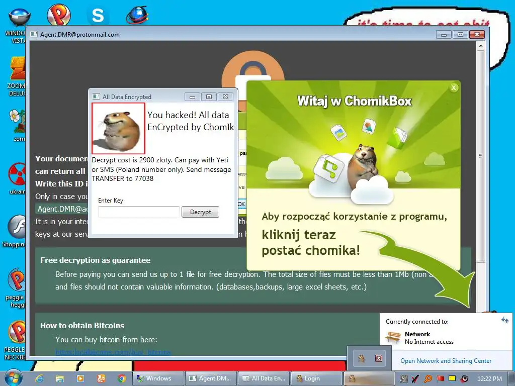Launch Google Chrome from the taskbar
This screenshot has height=386, width=515.
pos(122,378)
